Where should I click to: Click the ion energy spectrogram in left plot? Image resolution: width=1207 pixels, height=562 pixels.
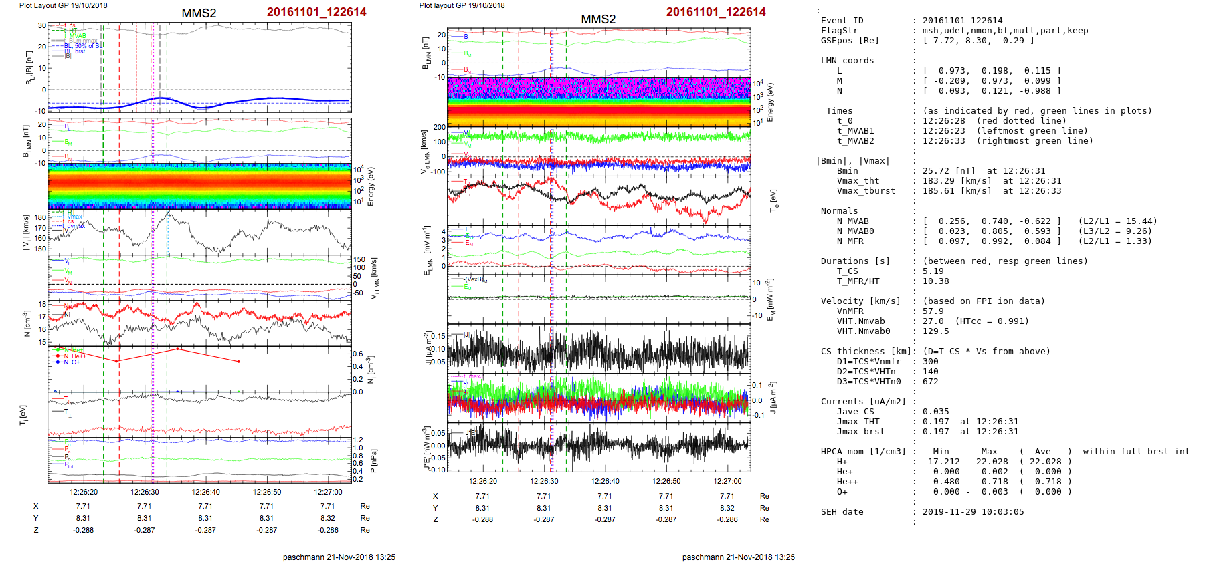[199, 186]
